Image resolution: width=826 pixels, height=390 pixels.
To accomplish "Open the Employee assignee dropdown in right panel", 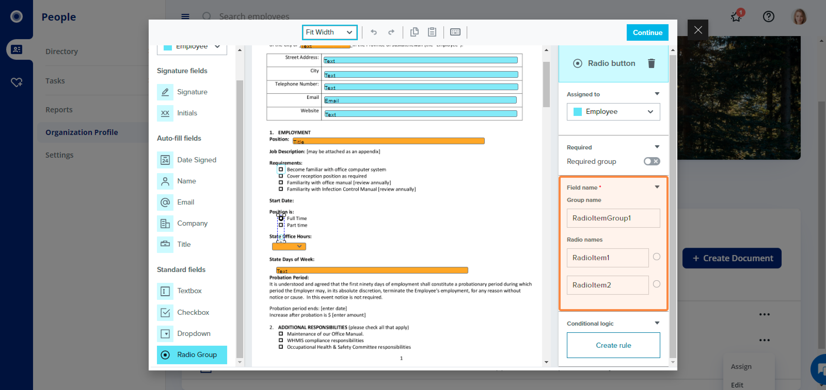I will (613, 111).
